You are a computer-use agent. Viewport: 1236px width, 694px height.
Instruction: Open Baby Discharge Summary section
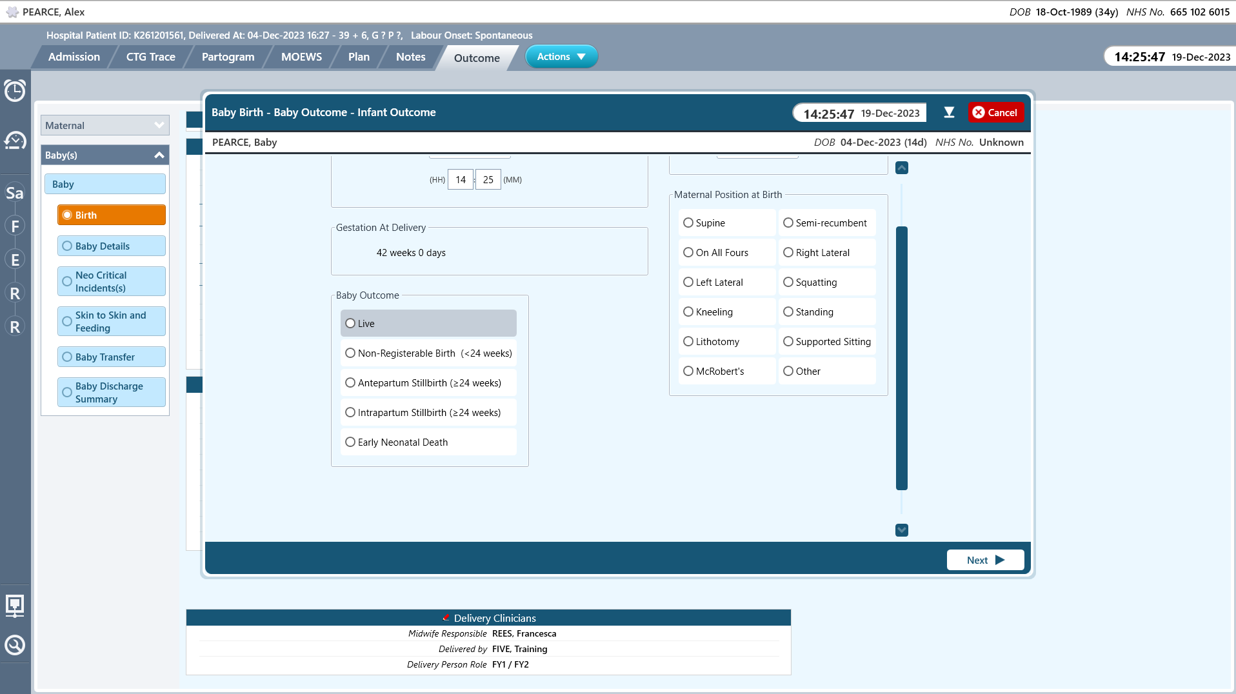[x=111, y=392]
